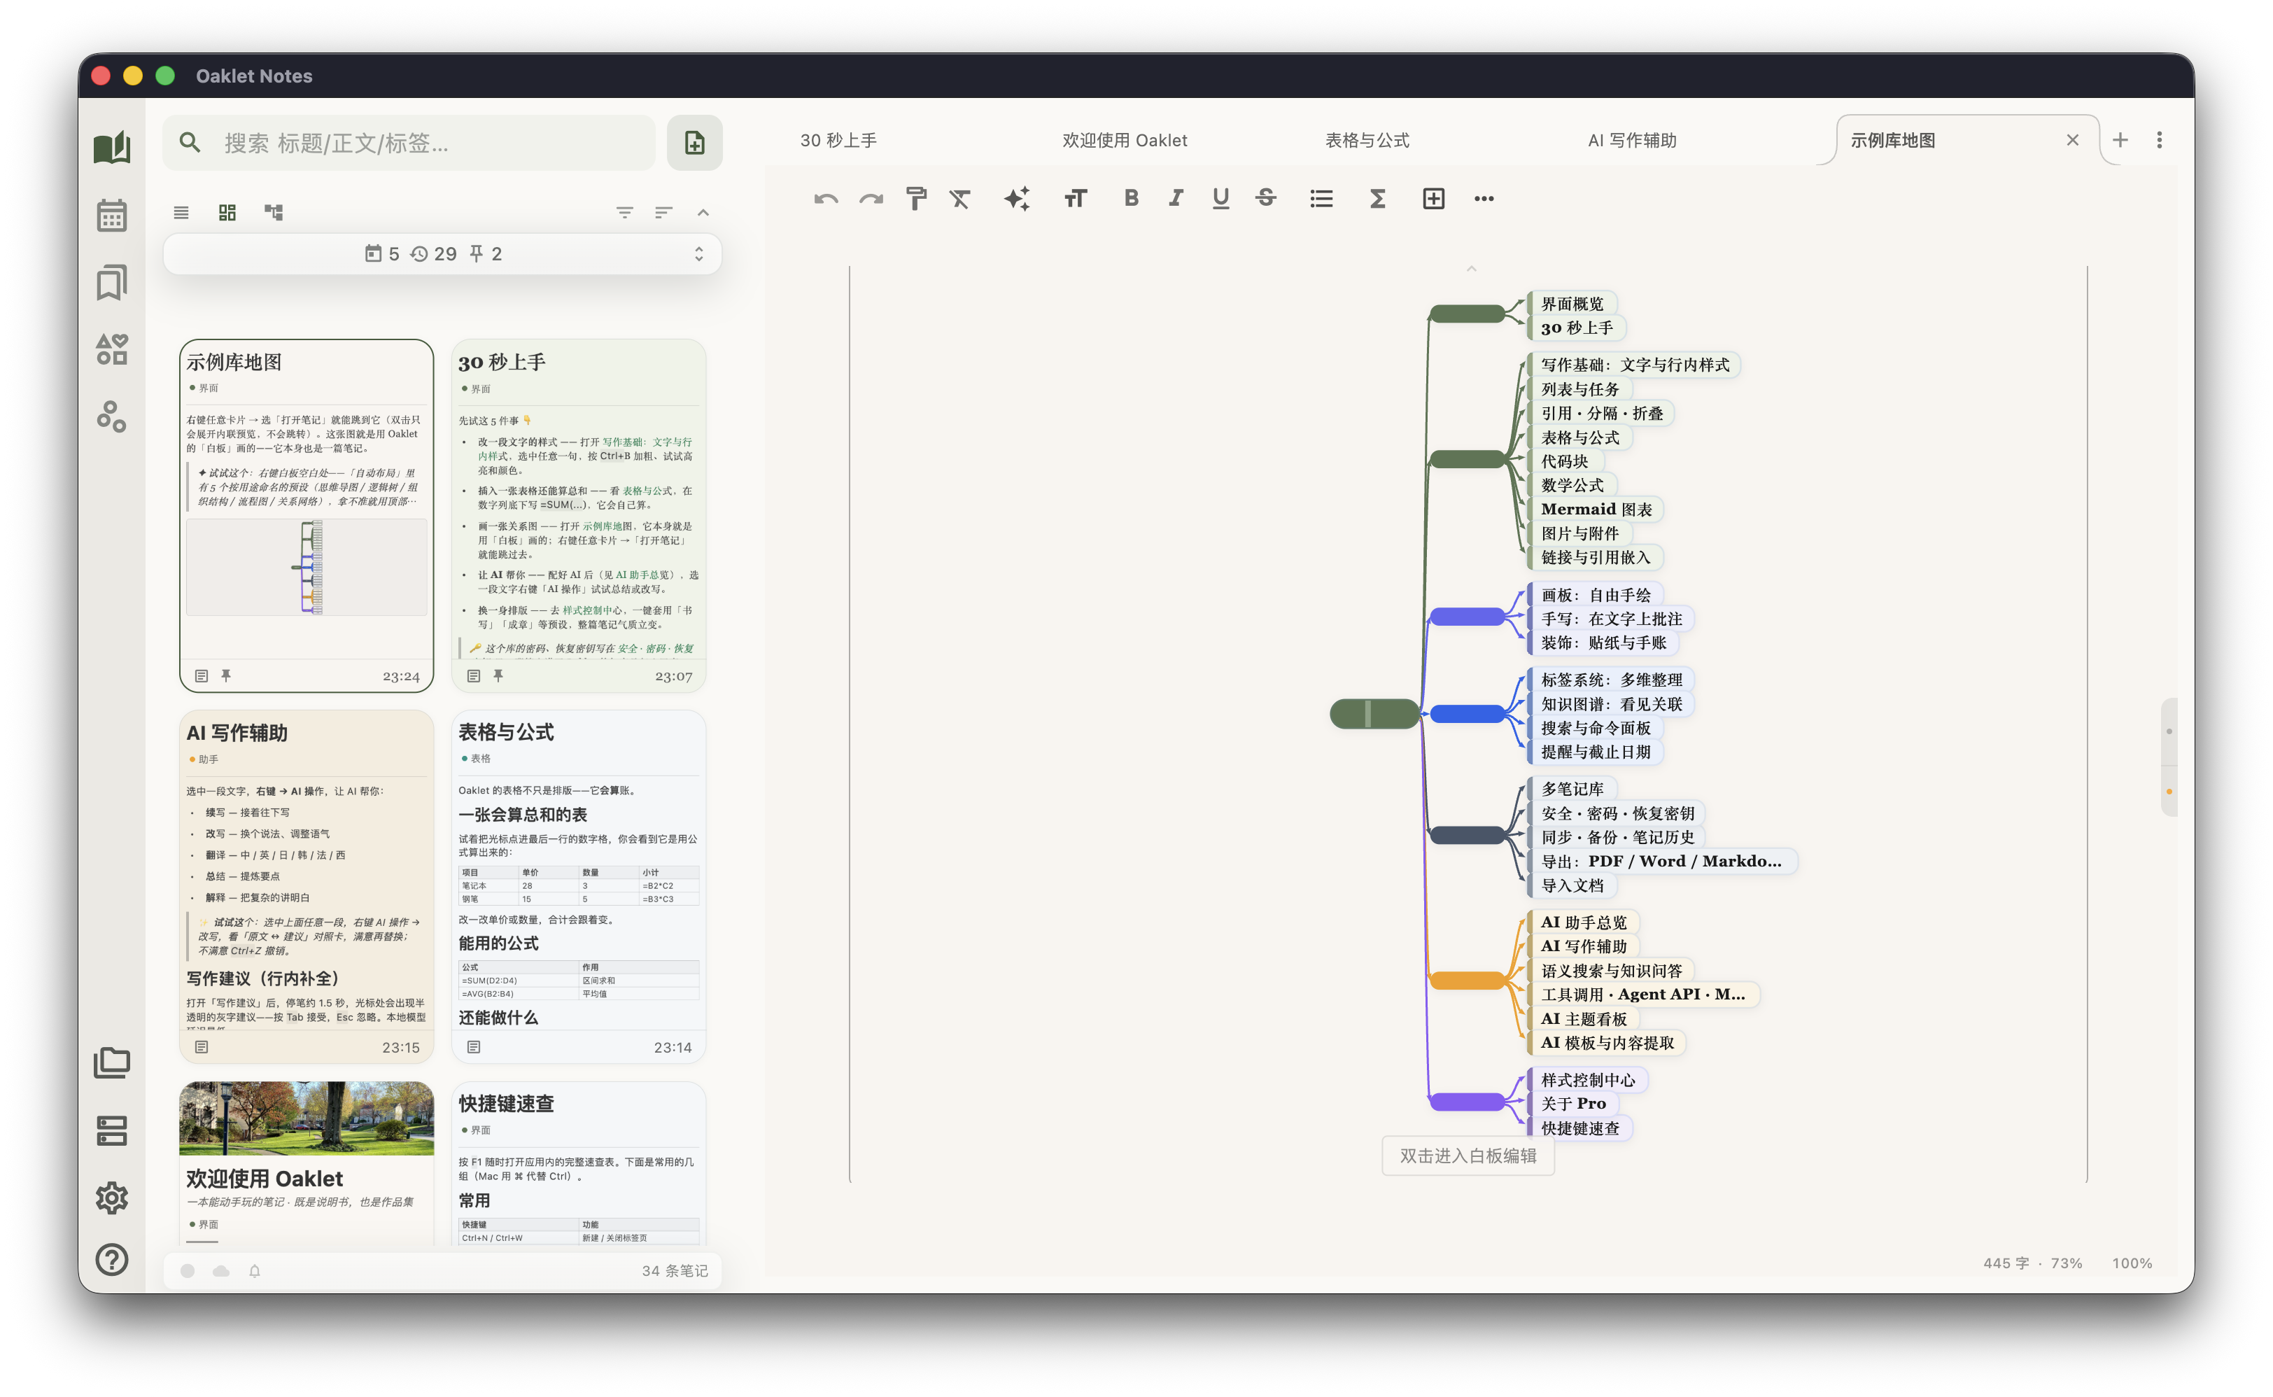Open the shapes/templates sidebar icon

[112, 349]
